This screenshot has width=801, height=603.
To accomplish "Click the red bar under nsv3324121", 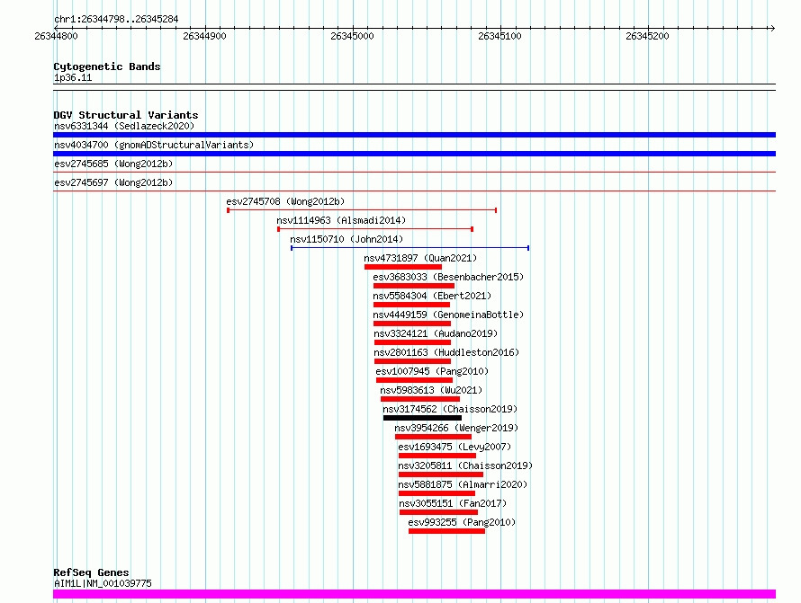I will click(413, 342).
